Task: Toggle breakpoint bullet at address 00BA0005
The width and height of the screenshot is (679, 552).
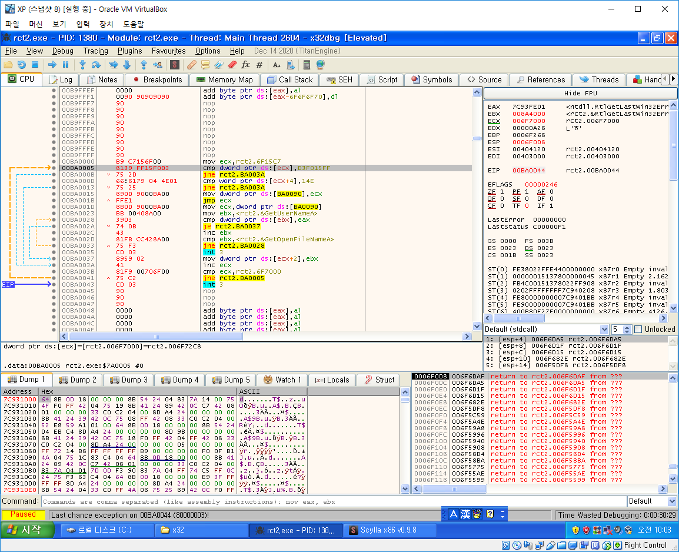Action: pyautogui.click(x=54, y=168)
